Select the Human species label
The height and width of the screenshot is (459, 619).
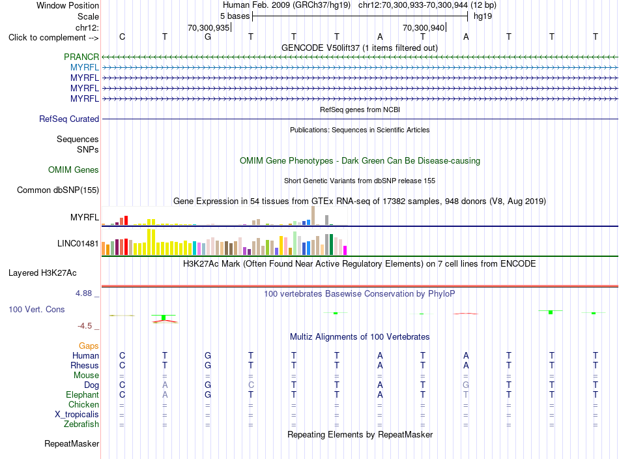pos(85,355)
